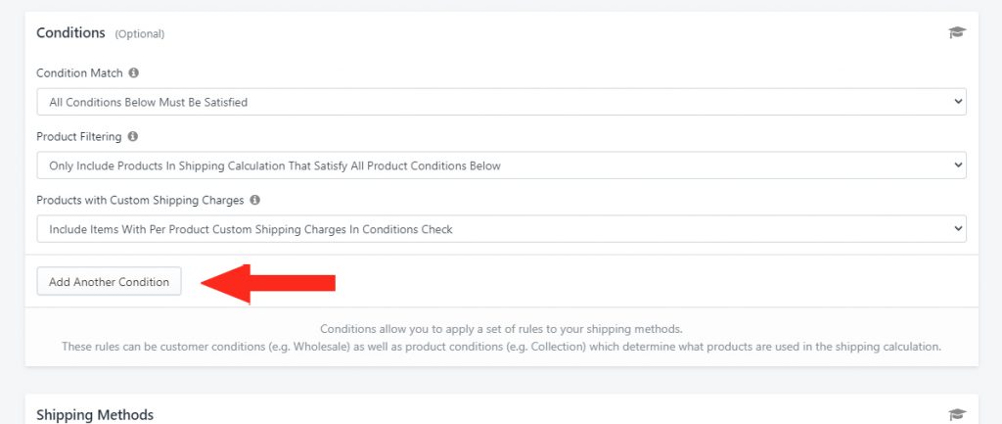Open the graduation cap icon beside Shipping Methods
Image resolution: width=1002 pixels, height=424 pixels.
point(957,414)
